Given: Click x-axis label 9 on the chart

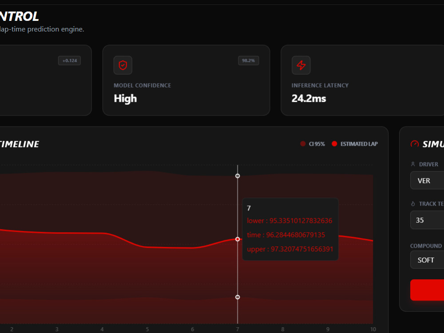Looking at the screenshot, I should 328,329.
